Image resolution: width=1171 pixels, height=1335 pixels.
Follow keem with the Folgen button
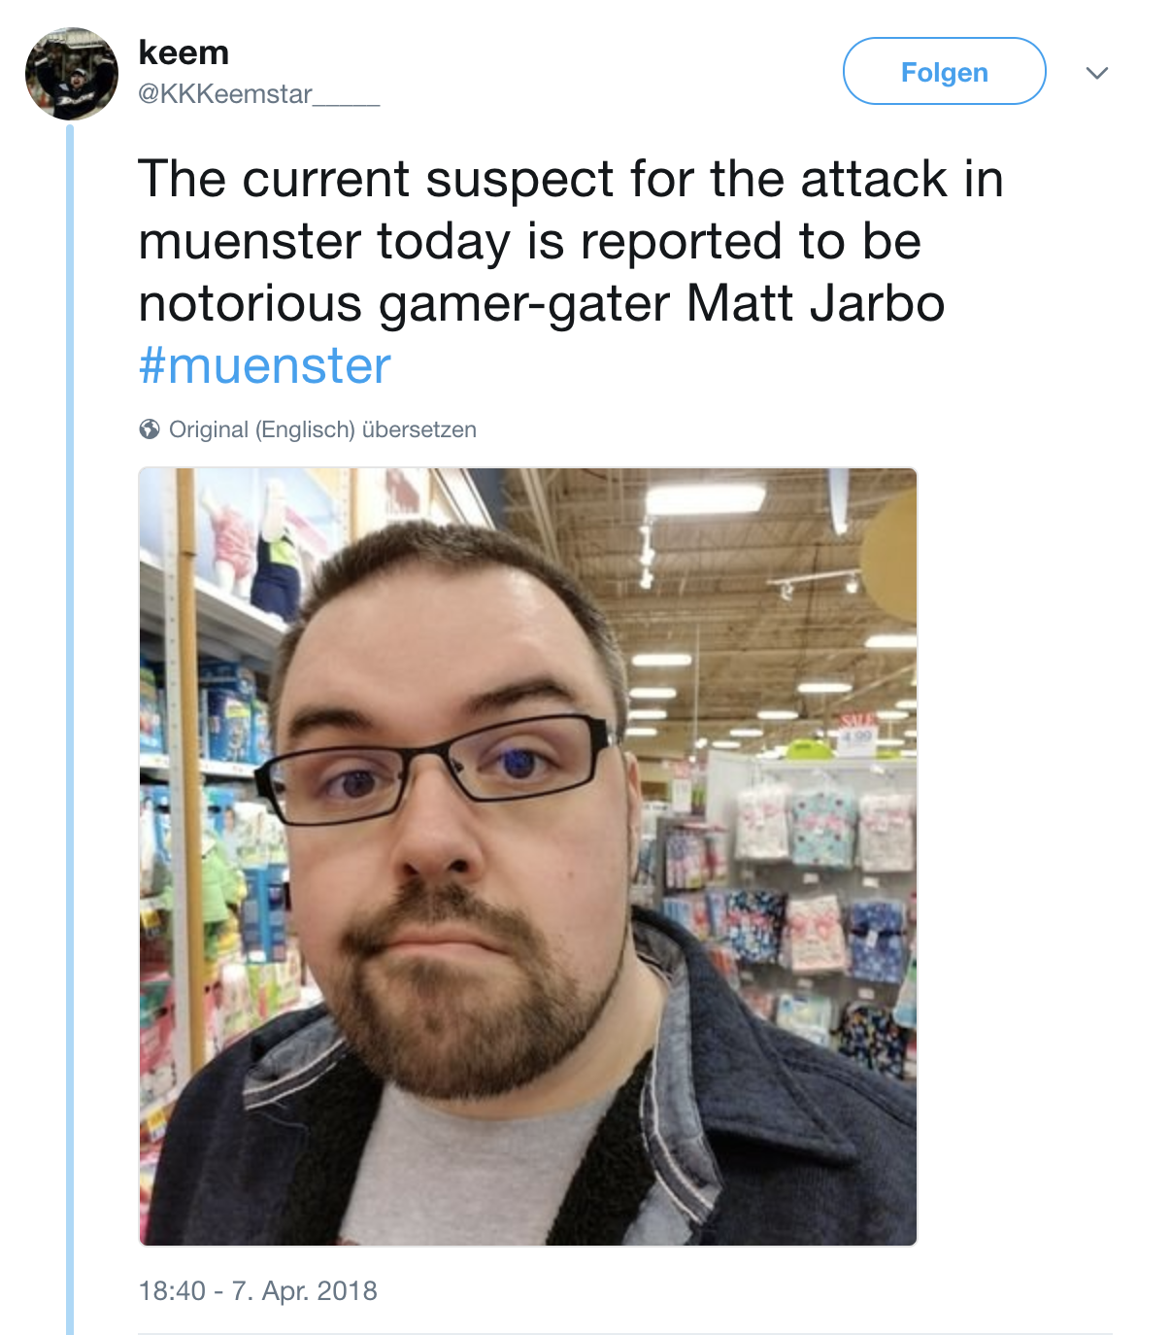944,71
